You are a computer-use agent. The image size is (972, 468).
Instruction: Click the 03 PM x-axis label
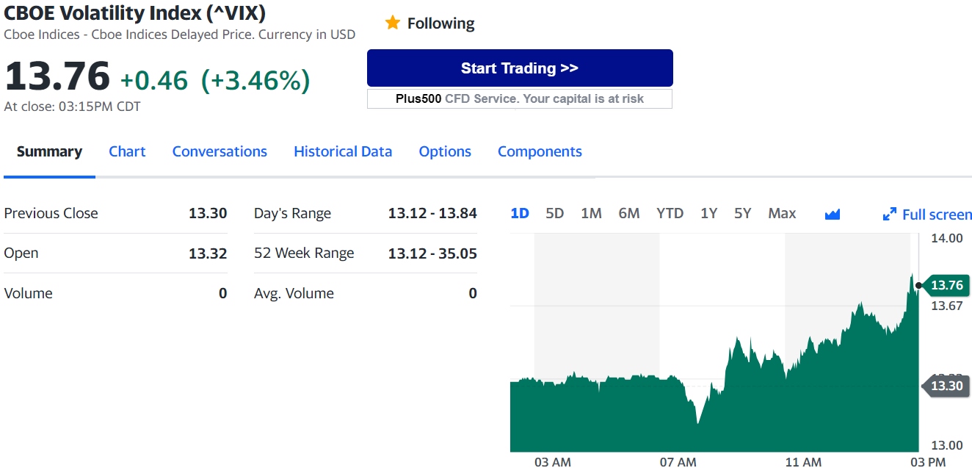point(928,462)
